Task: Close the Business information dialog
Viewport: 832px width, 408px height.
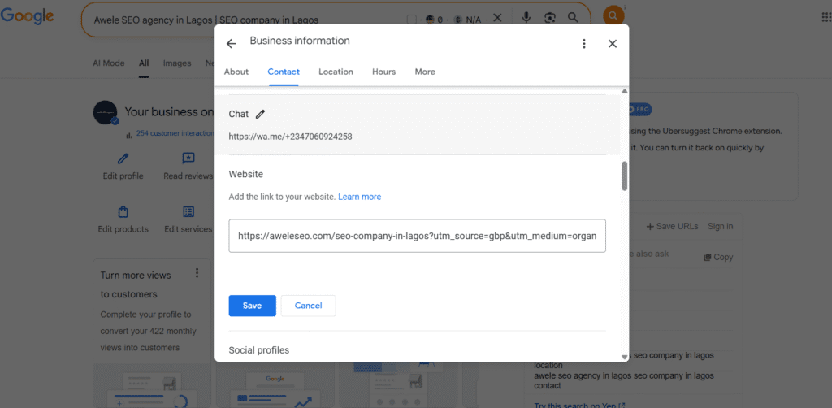Action: 613,44
